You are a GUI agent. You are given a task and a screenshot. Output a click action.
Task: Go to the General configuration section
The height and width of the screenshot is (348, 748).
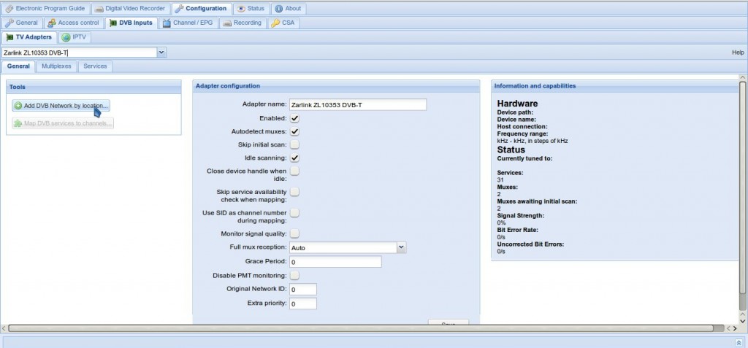pos(22,23)
